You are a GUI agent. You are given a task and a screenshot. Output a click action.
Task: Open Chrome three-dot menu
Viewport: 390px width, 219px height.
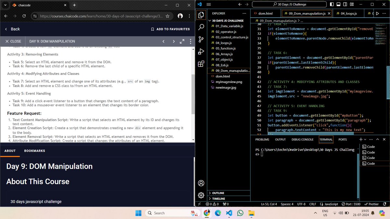pos(189,16)
